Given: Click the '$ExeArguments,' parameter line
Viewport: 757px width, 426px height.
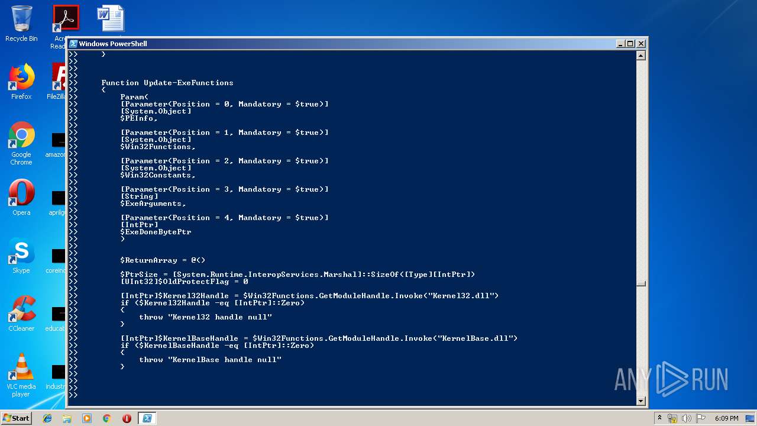Looking at the screenshot, I should (x=153, y=204).
